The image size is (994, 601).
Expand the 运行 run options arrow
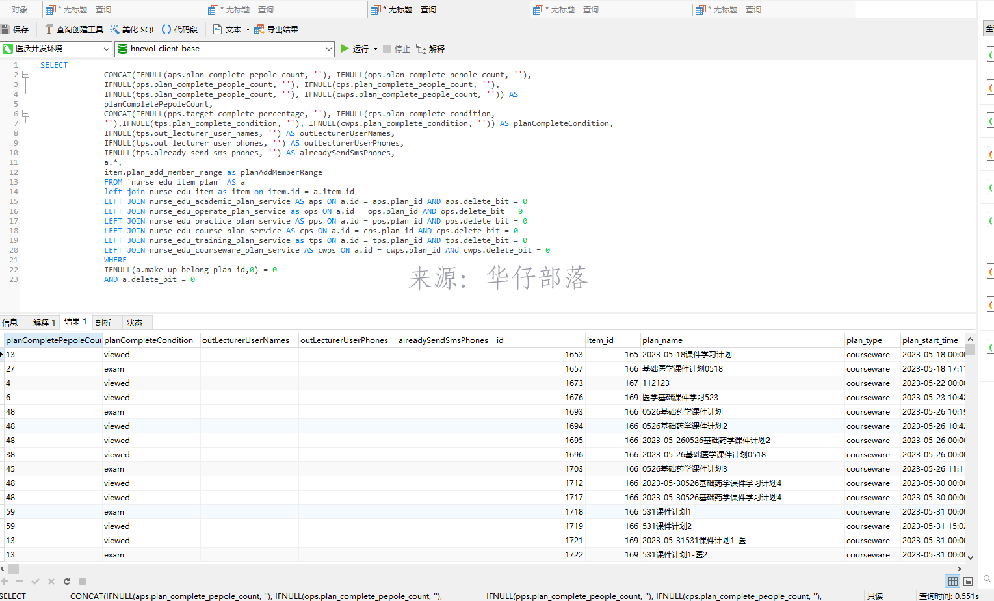[375, 49]
